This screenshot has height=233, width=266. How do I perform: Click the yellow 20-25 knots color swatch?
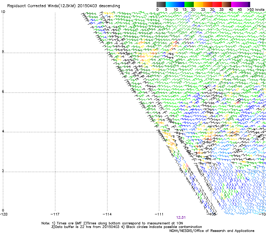pos(198,4)
